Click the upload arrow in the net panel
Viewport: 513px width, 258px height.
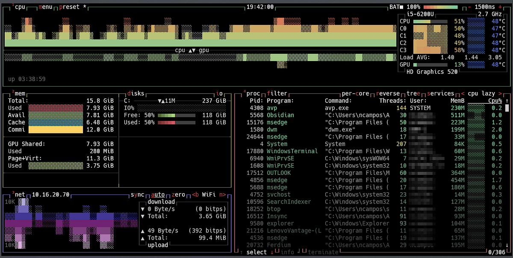click(x=142, y=230)
